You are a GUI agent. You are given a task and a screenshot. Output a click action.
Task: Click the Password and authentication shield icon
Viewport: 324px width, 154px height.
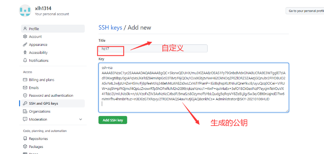pyautogui.click(x=25, y=96)
